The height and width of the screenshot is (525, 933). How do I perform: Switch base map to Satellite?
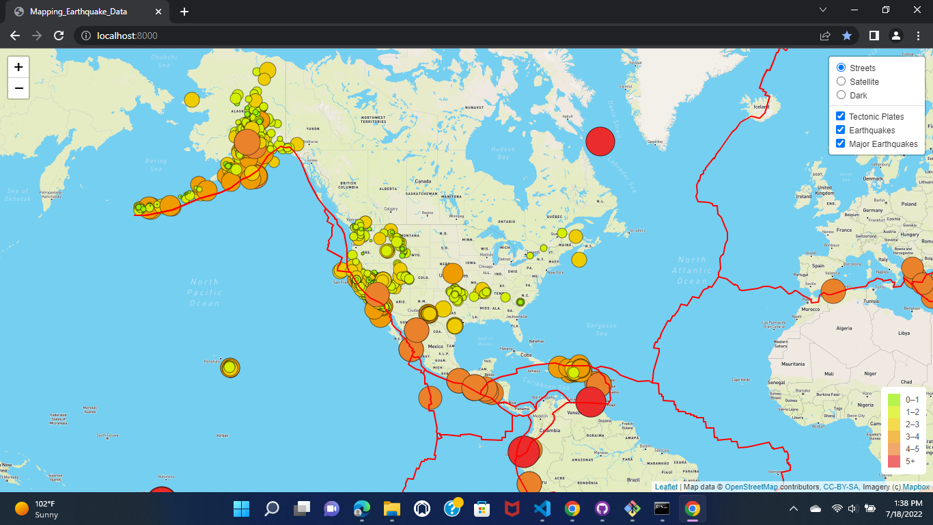[x=841, y=81]
